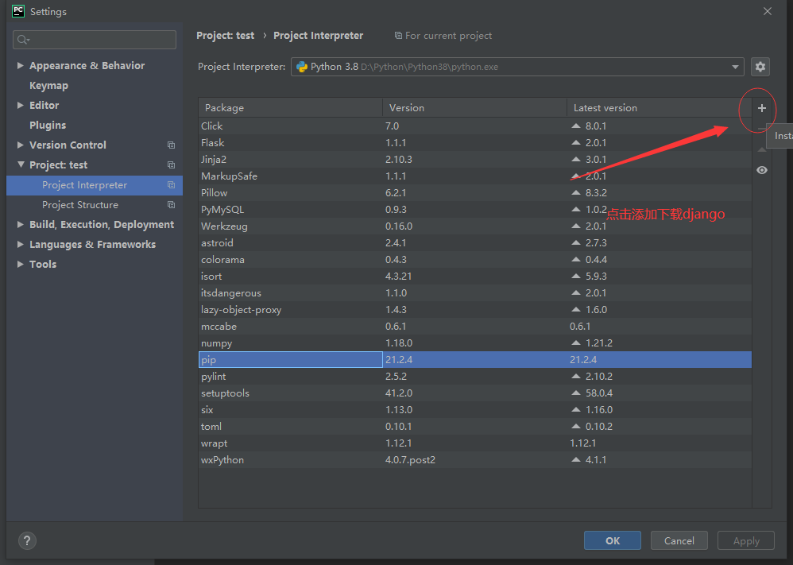The image size is (793, 565).
Task: Click the Latest version column header
Action: [x=660, y=108]
